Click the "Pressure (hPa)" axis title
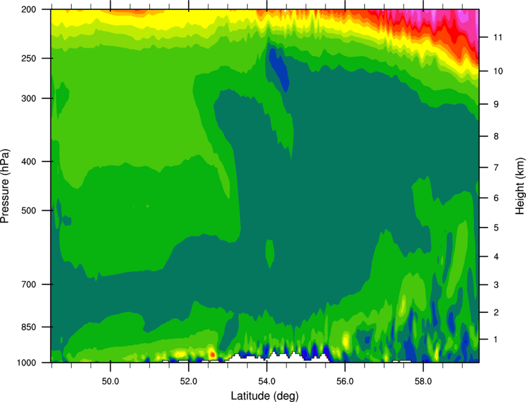526x402 pixels. pyautogui.click(x=6, y=186)
